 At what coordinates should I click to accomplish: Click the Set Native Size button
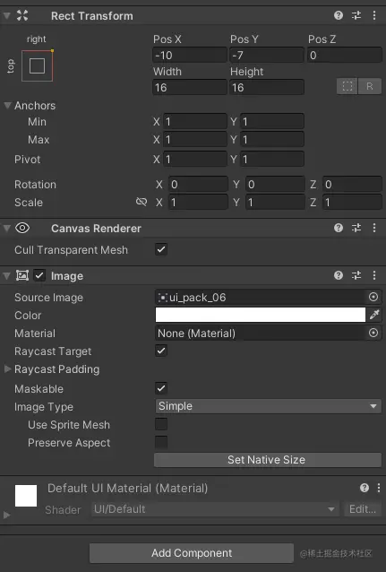tap(268, 460)
